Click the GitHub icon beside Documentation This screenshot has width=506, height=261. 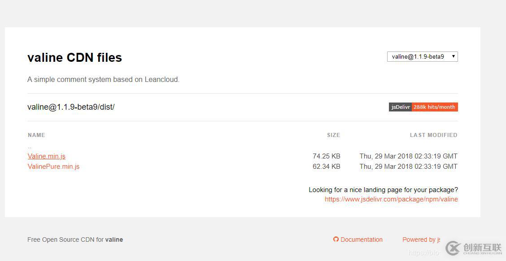coord(336,240)
